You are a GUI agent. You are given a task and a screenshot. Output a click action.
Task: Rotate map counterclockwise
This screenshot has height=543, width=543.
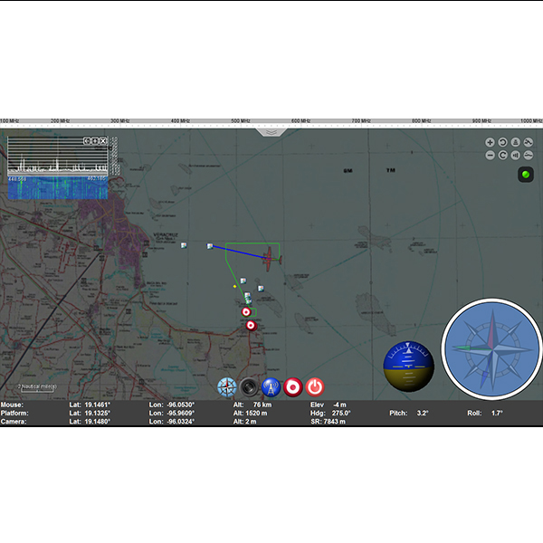502,142
